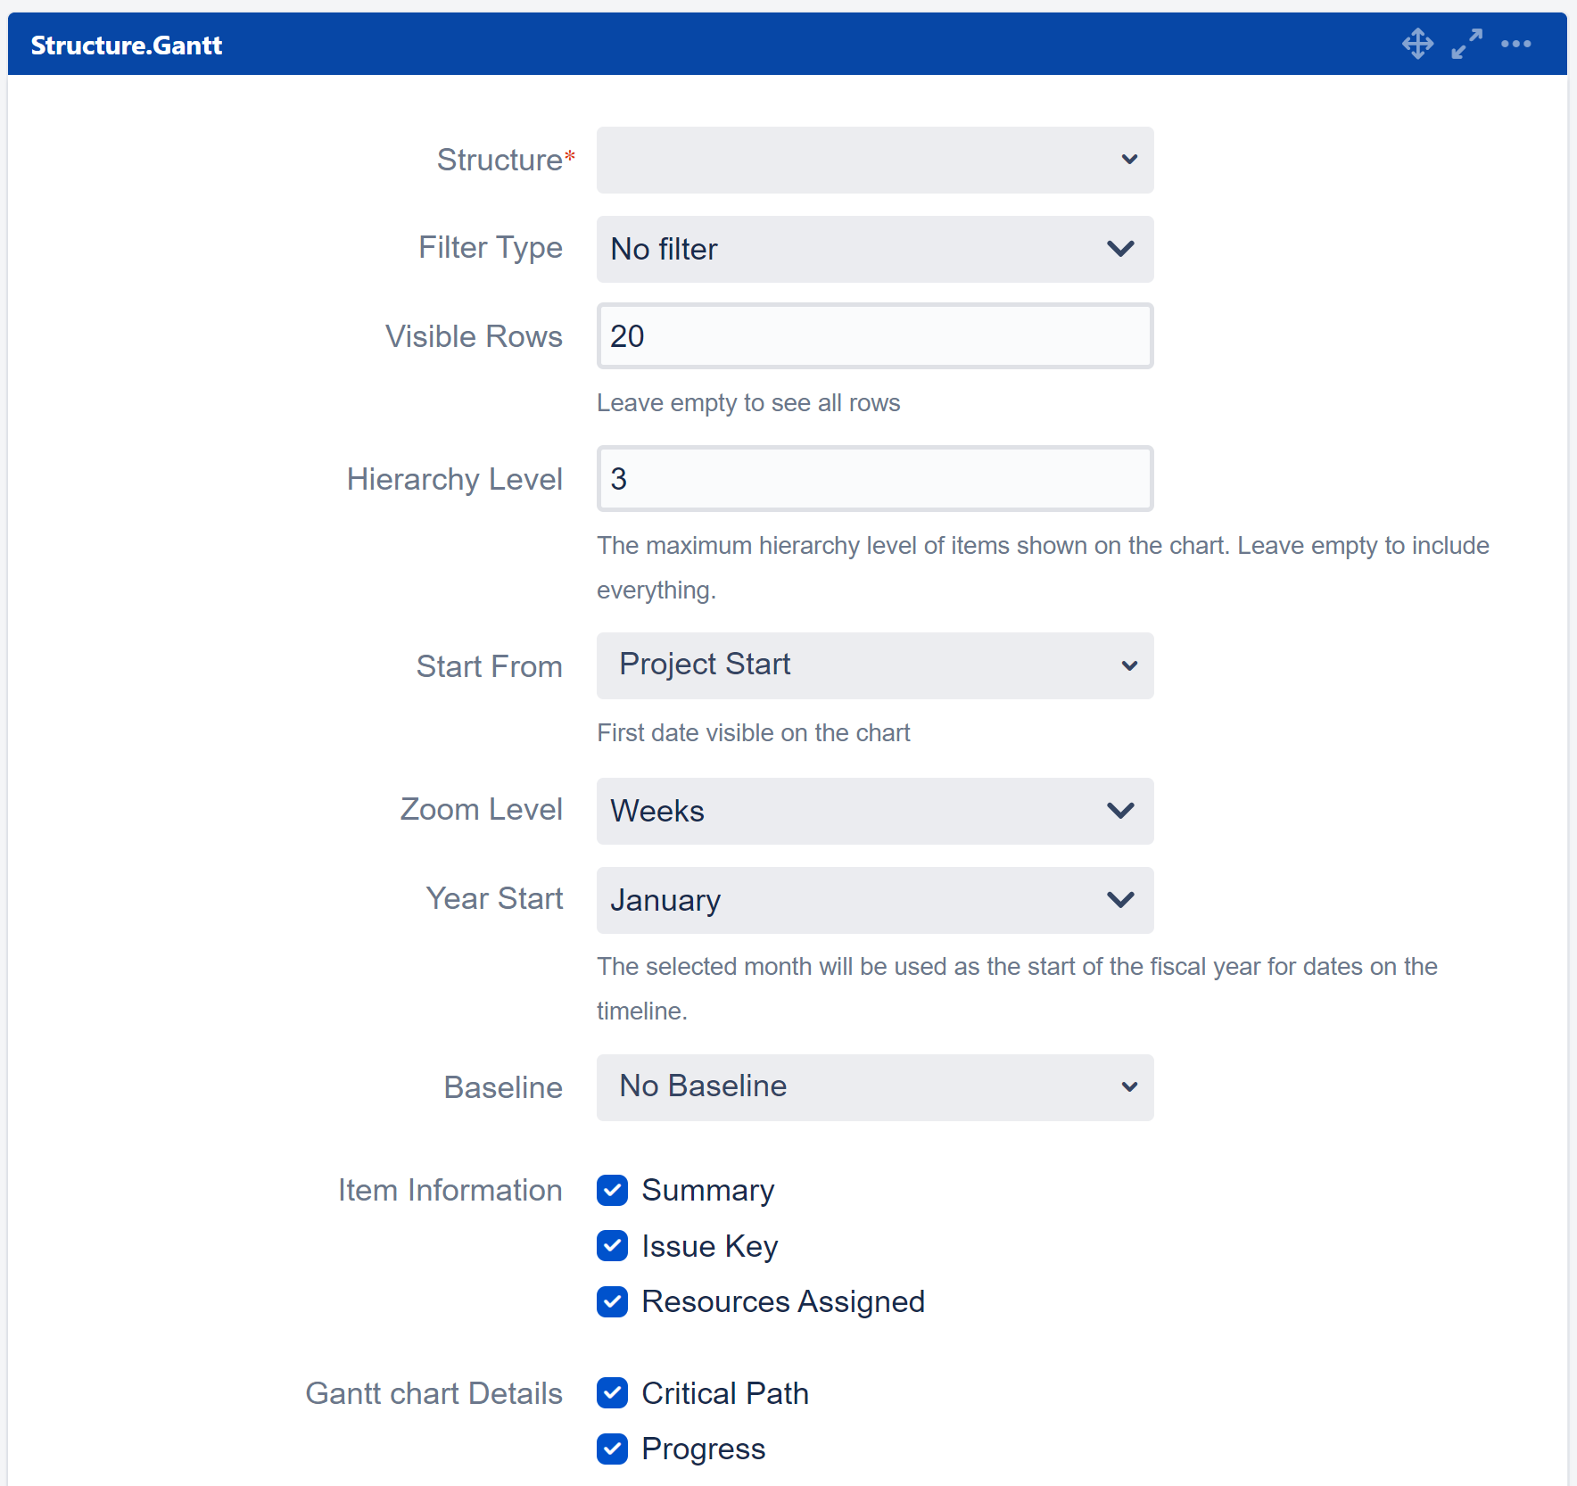Expand the Zoom Level selector via its chevron
This screenshot has height=1486, width=1577.
tap(1120, 811)
